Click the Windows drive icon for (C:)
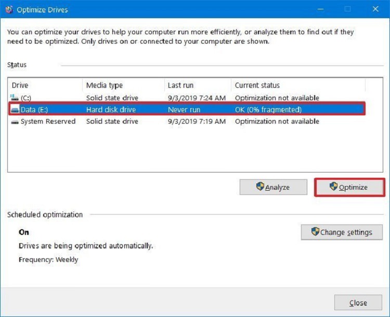This screenshot has width=390, height=317. pos(14,98)
